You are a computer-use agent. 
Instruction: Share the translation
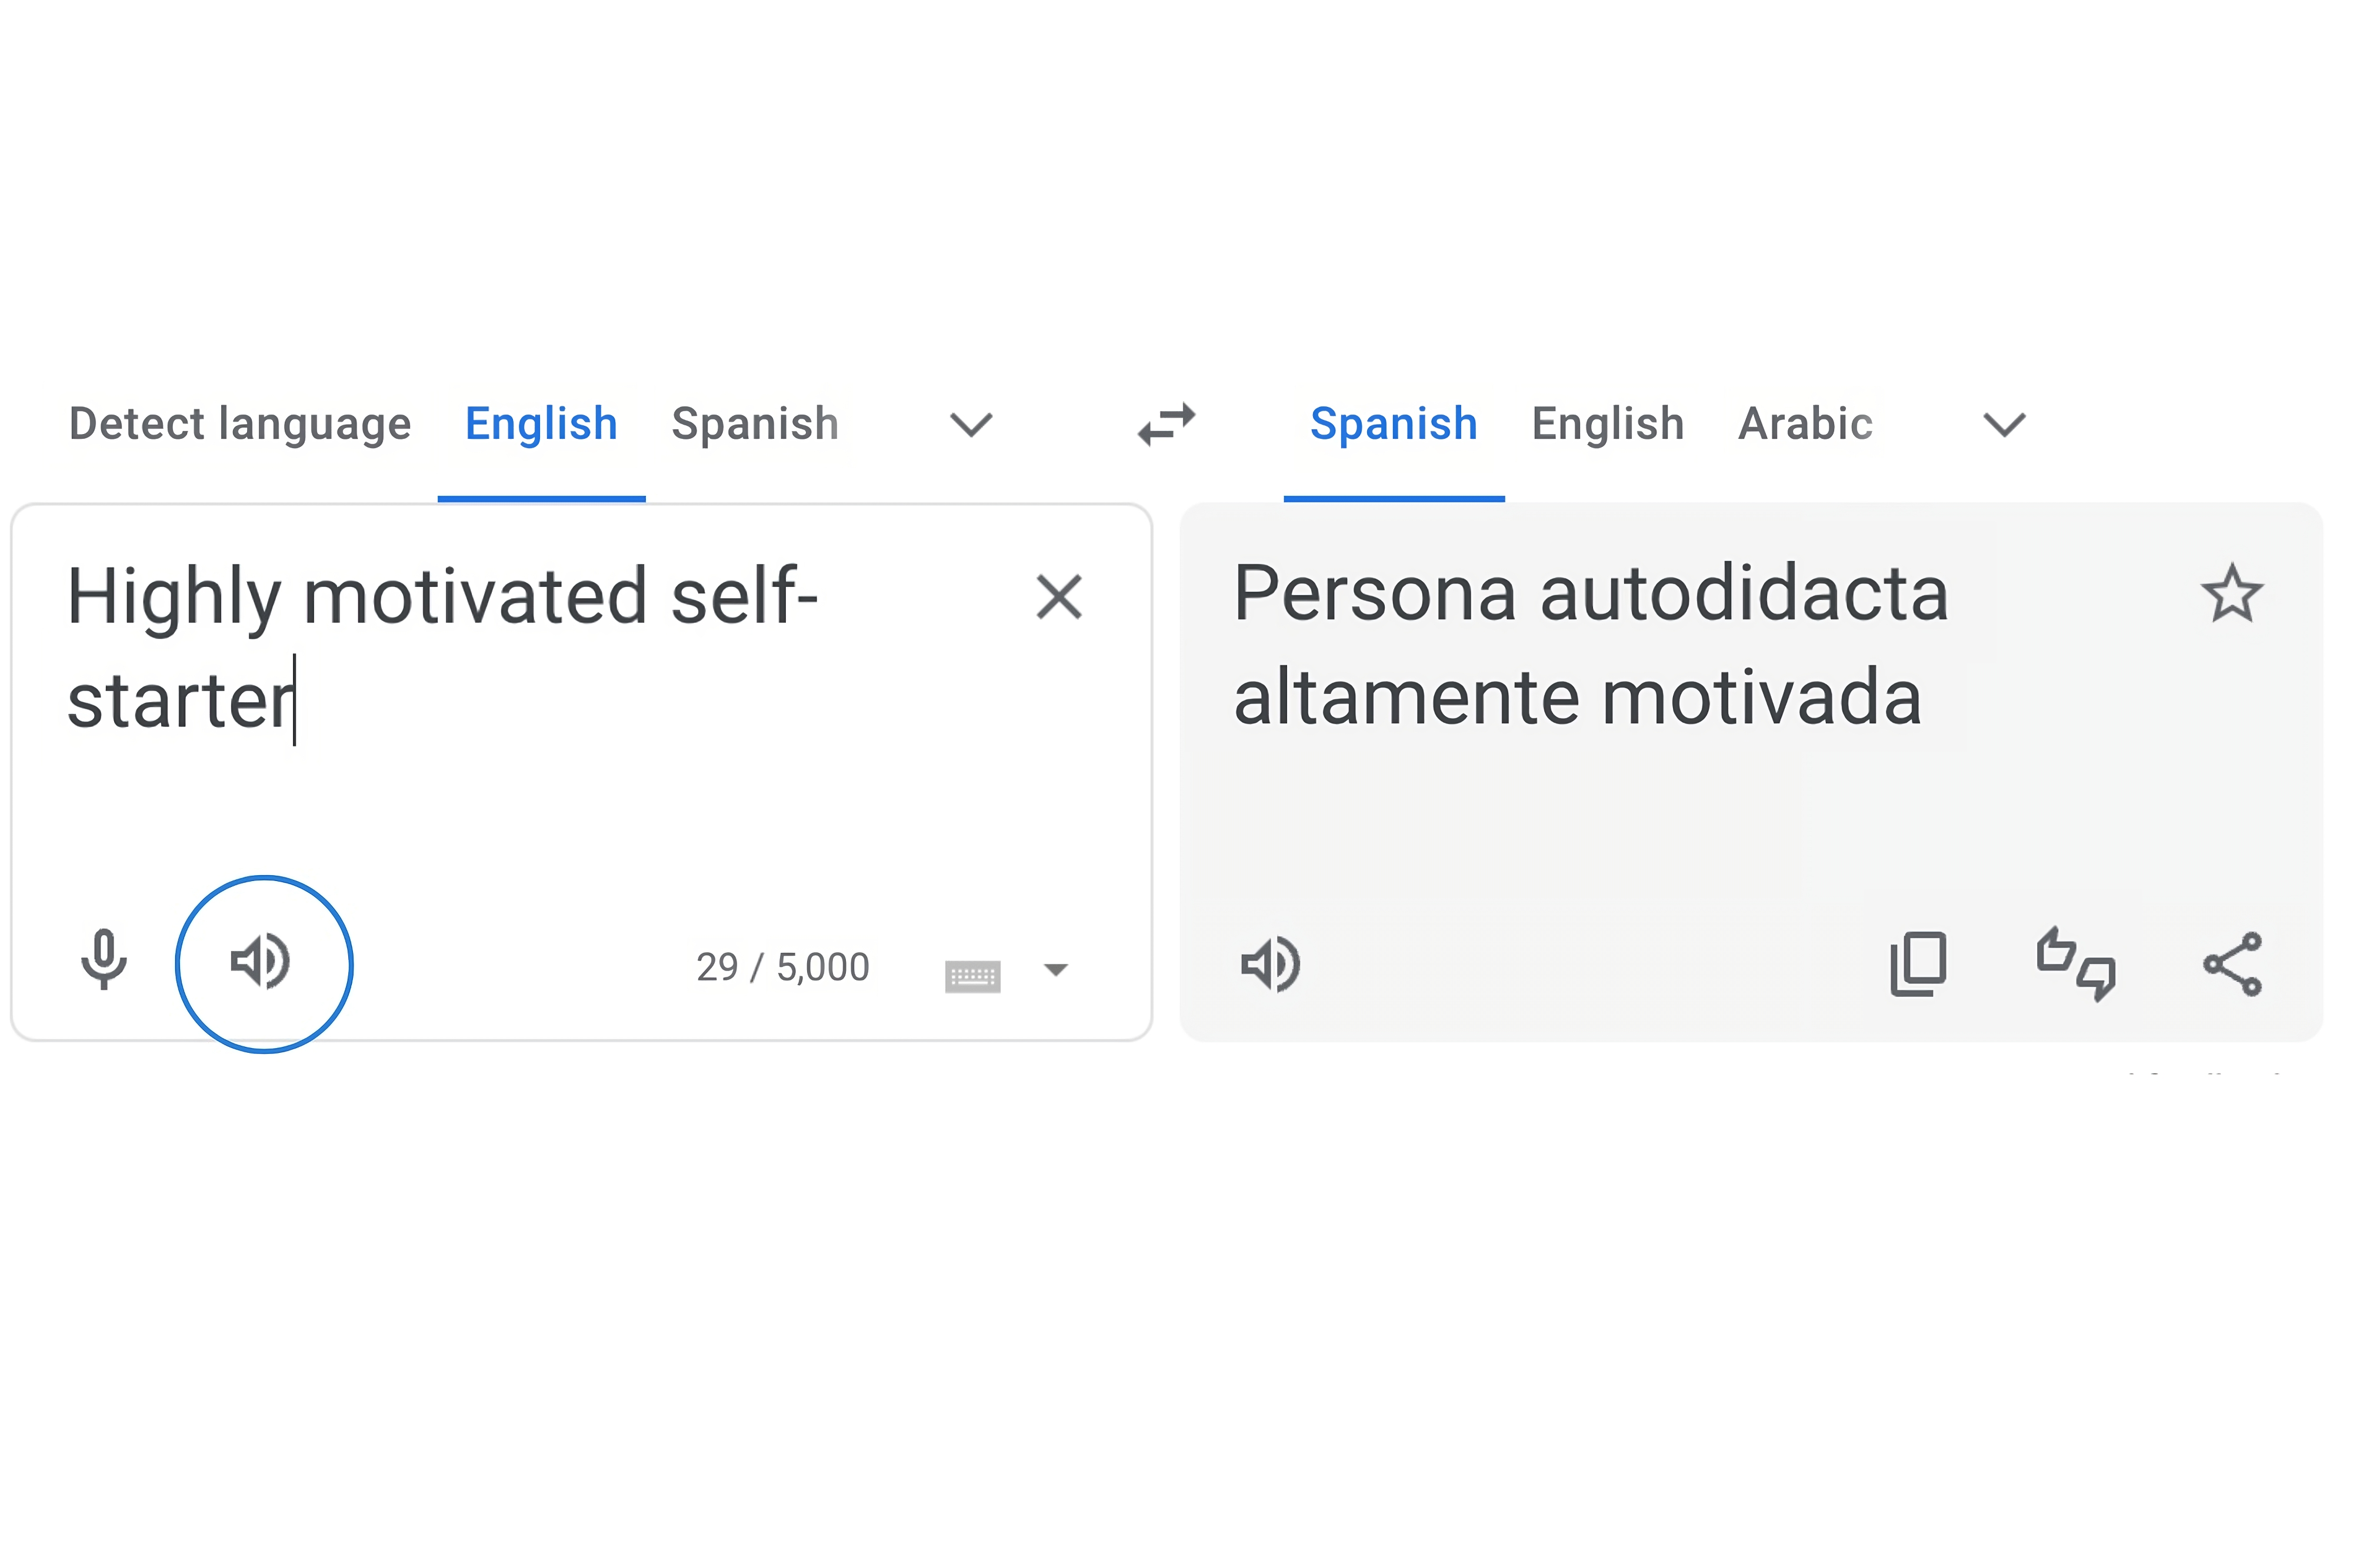coord(2231,964)
